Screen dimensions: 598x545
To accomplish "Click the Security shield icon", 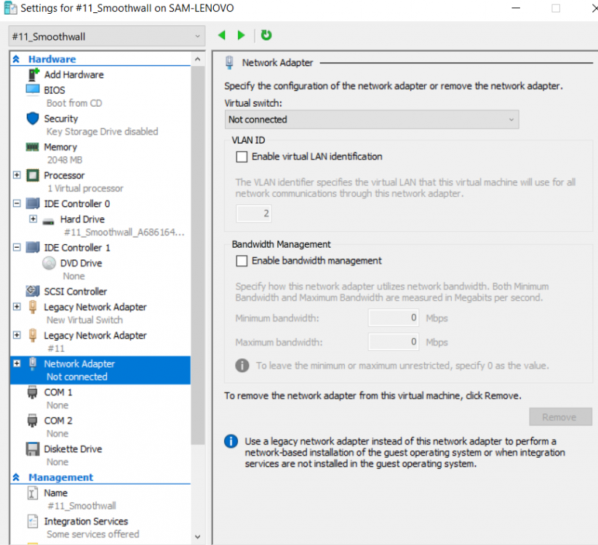I will 33,118.
